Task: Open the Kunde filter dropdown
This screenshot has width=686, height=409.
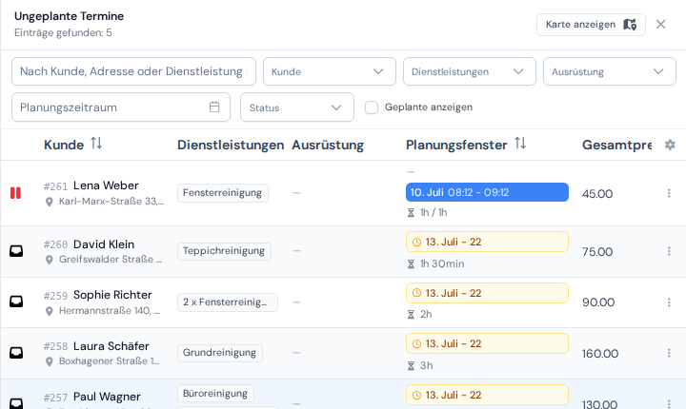Action: pos(329,71)
